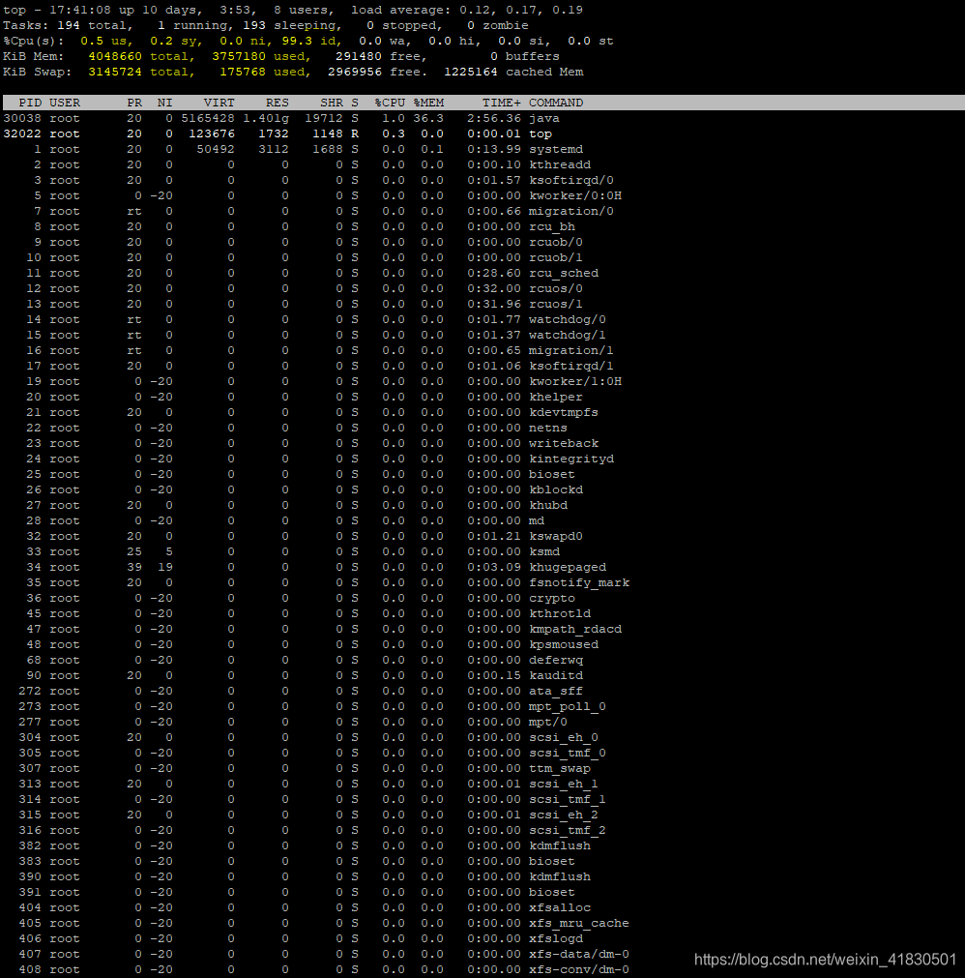This screenshot has height=978, width=965.
Task: Click the writeback process name
Action: click(564, 443)
